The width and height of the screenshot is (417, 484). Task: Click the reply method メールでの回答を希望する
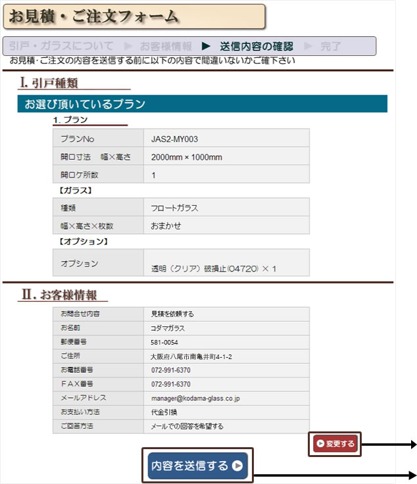pyautogui.click(x=187, y=426)
